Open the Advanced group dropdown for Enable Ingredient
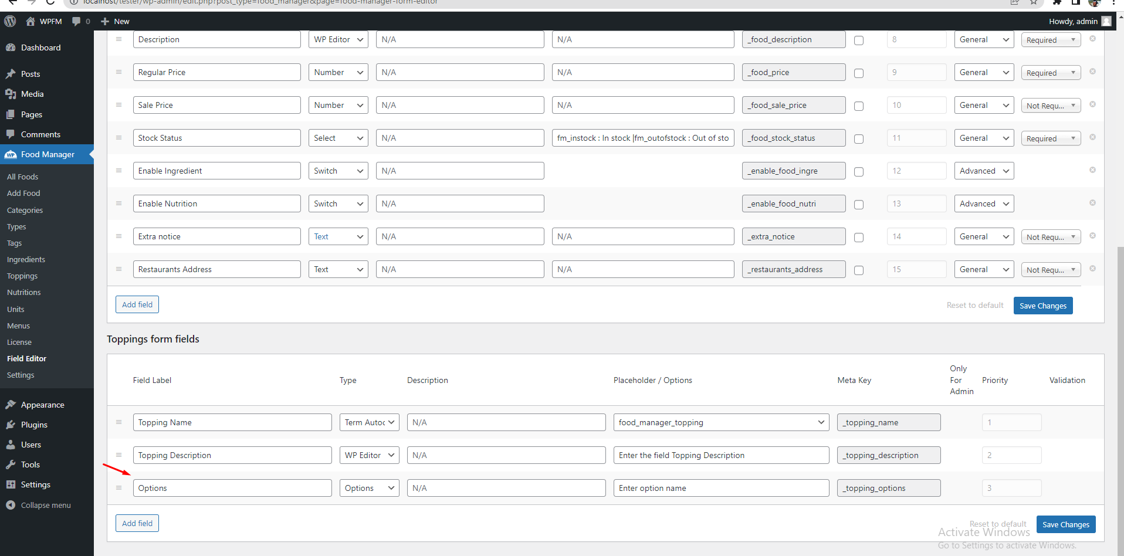Screen dimensions: 1124x556 click(984, 171)
